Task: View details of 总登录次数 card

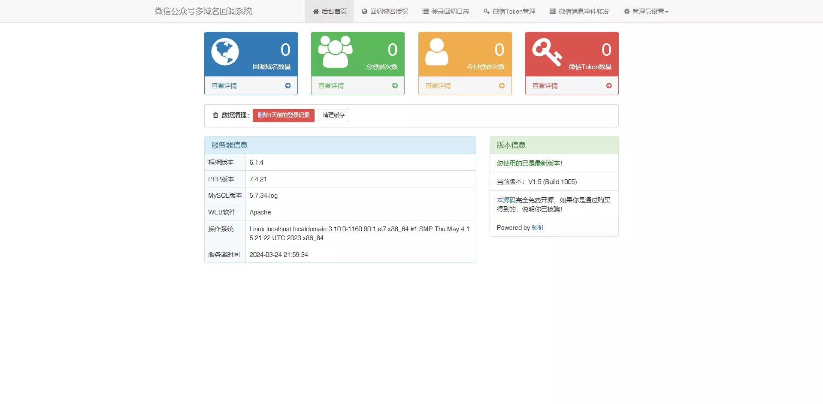Action: tap(358, 86)
